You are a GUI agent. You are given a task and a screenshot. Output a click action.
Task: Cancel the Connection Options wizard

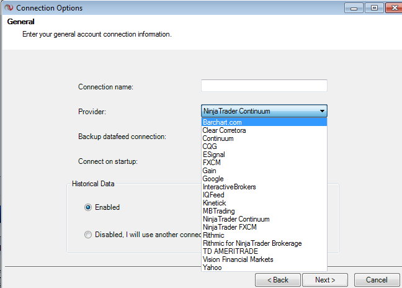(x=377, y=280)
